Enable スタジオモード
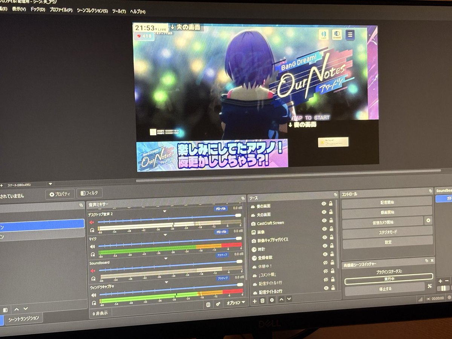452x339 pixels. coord(388,232)
